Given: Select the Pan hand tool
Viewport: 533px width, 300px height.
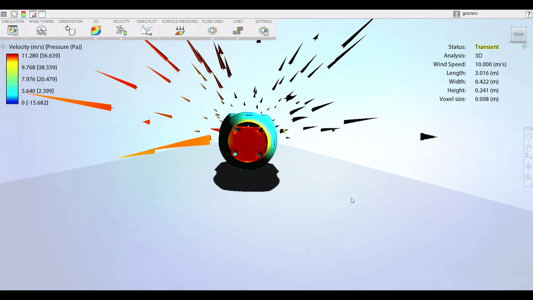Looking at the screenshot, I should tap(528, 147).
